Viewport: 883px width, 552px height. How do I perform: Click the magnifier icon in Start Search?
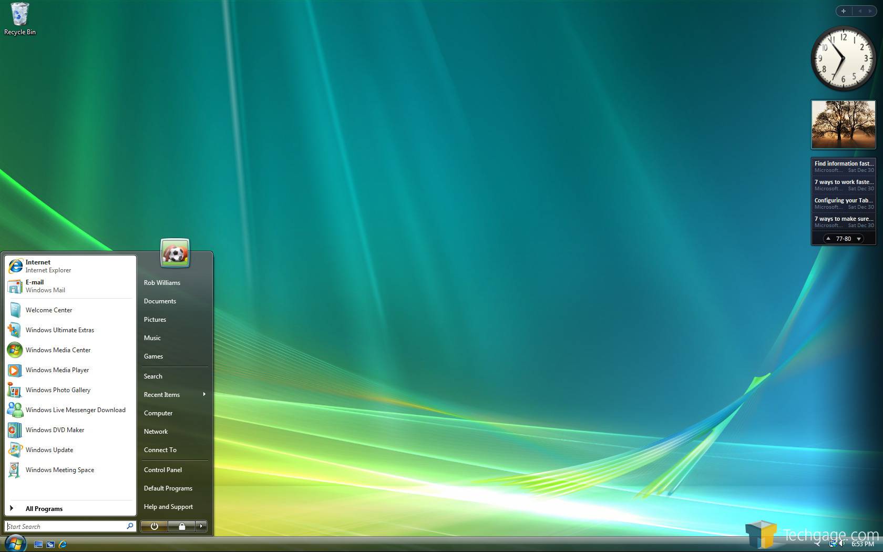point(130,526)
